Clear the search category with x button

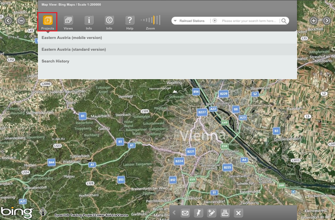click(214, 21)
